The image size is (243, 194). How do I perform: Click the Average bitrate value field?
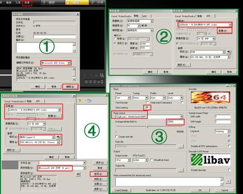click(x=175, y=122)
